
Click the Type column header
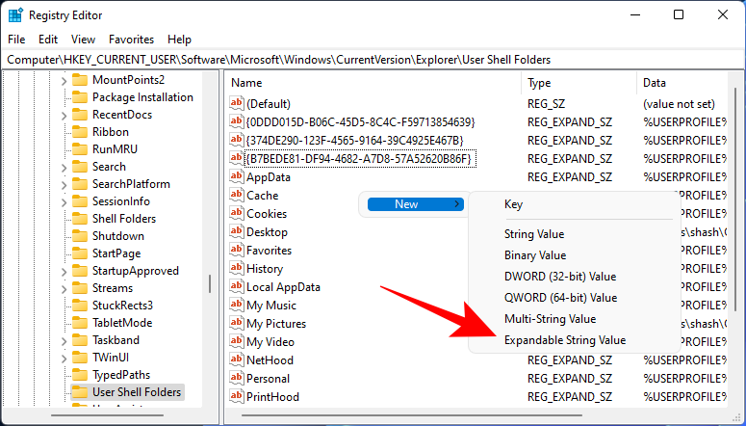point(578,84)
